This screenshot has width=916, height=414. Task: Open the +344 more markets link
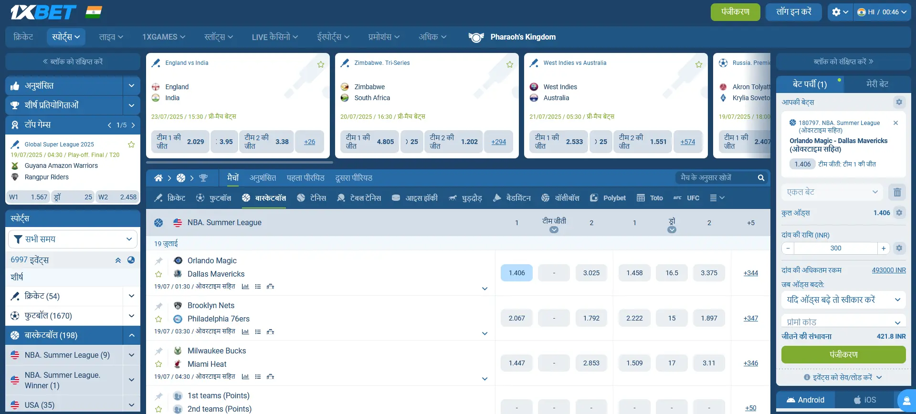point(750,273)
